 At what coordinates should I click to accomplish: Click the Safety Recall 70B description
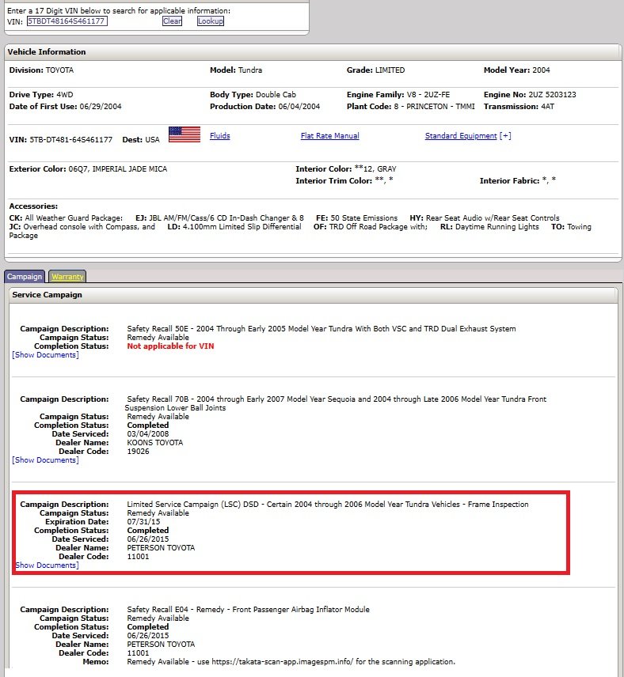coord(336,403)
